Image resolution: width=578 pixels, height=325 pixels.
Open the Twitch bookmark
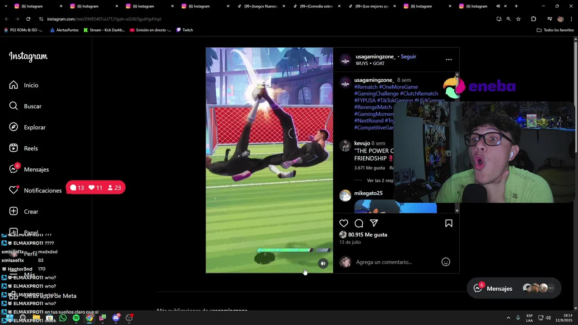point(184,30)
